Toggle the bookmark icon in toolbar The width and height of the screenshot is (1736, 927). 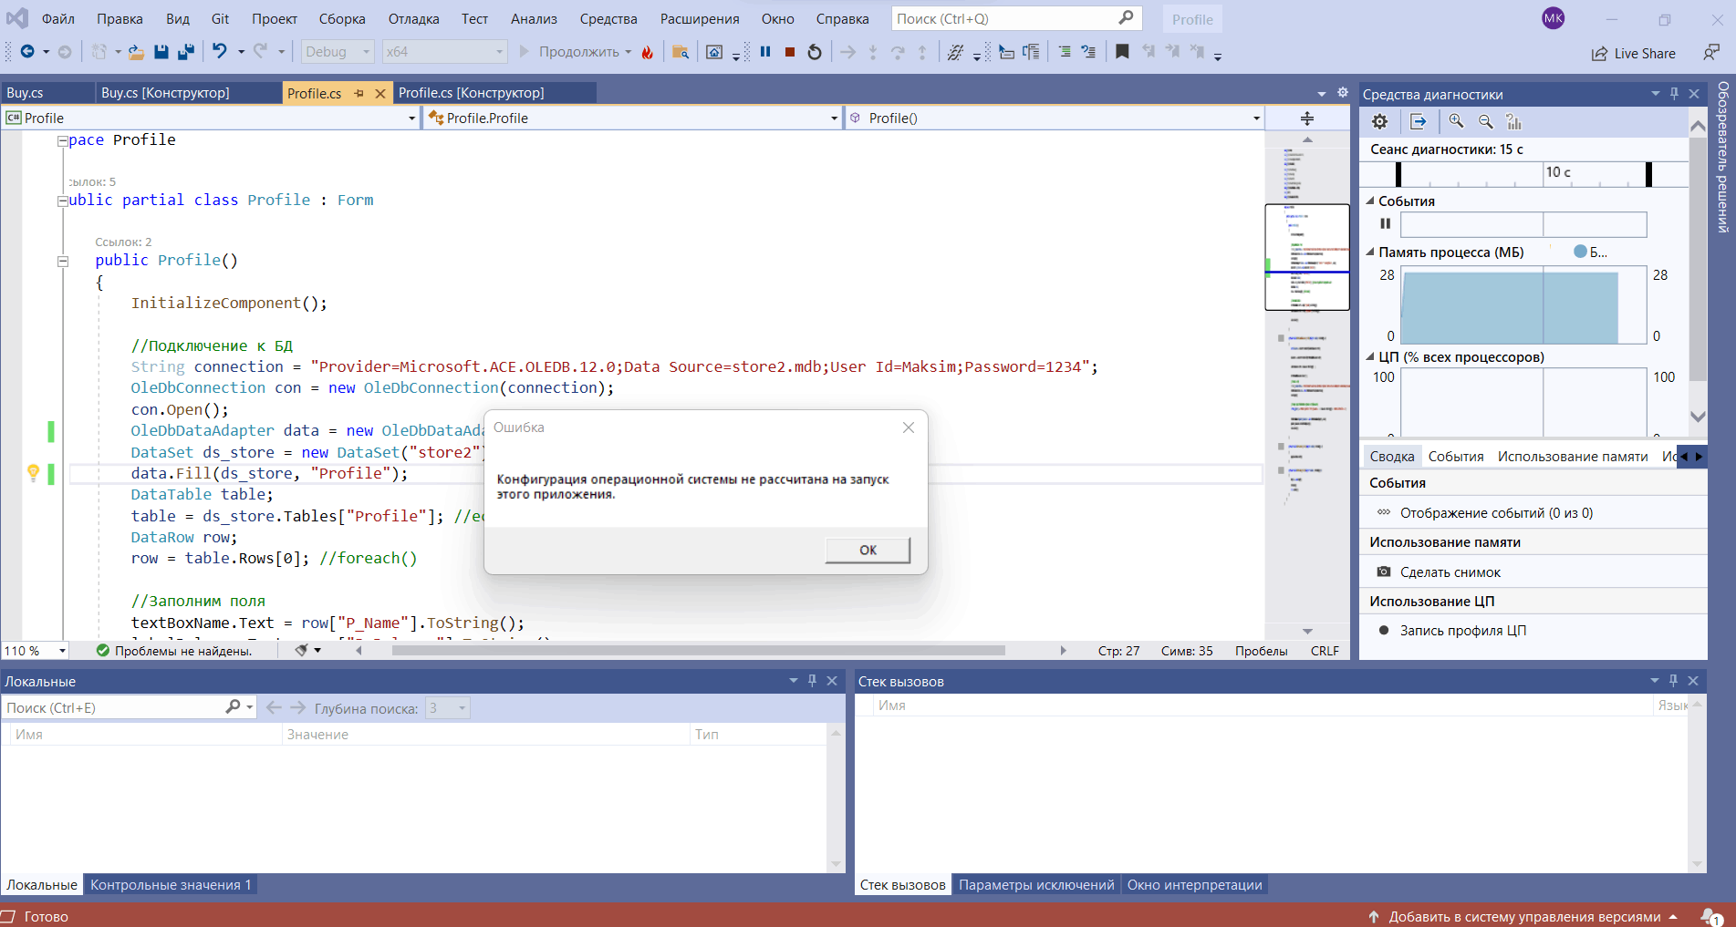point(1122,52)
